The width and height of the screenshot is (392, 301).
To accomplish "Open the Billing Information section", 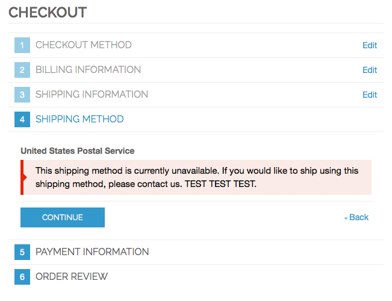I will pos(89,70).
